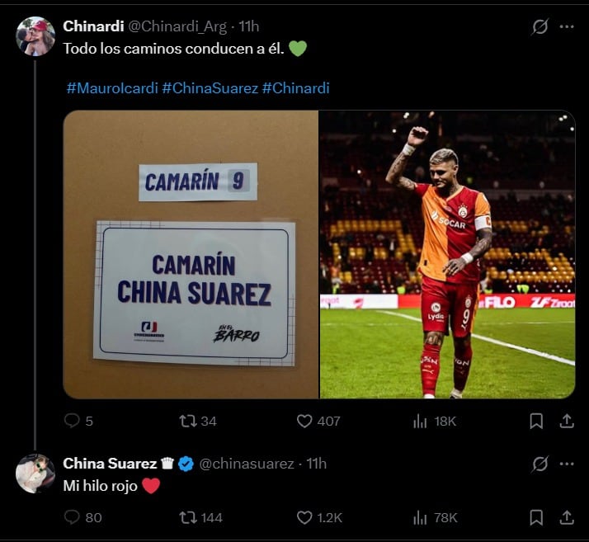589x542 pixels.
Task: Open more options menu on Chinardi's tweet
Action: pos(567,26)
